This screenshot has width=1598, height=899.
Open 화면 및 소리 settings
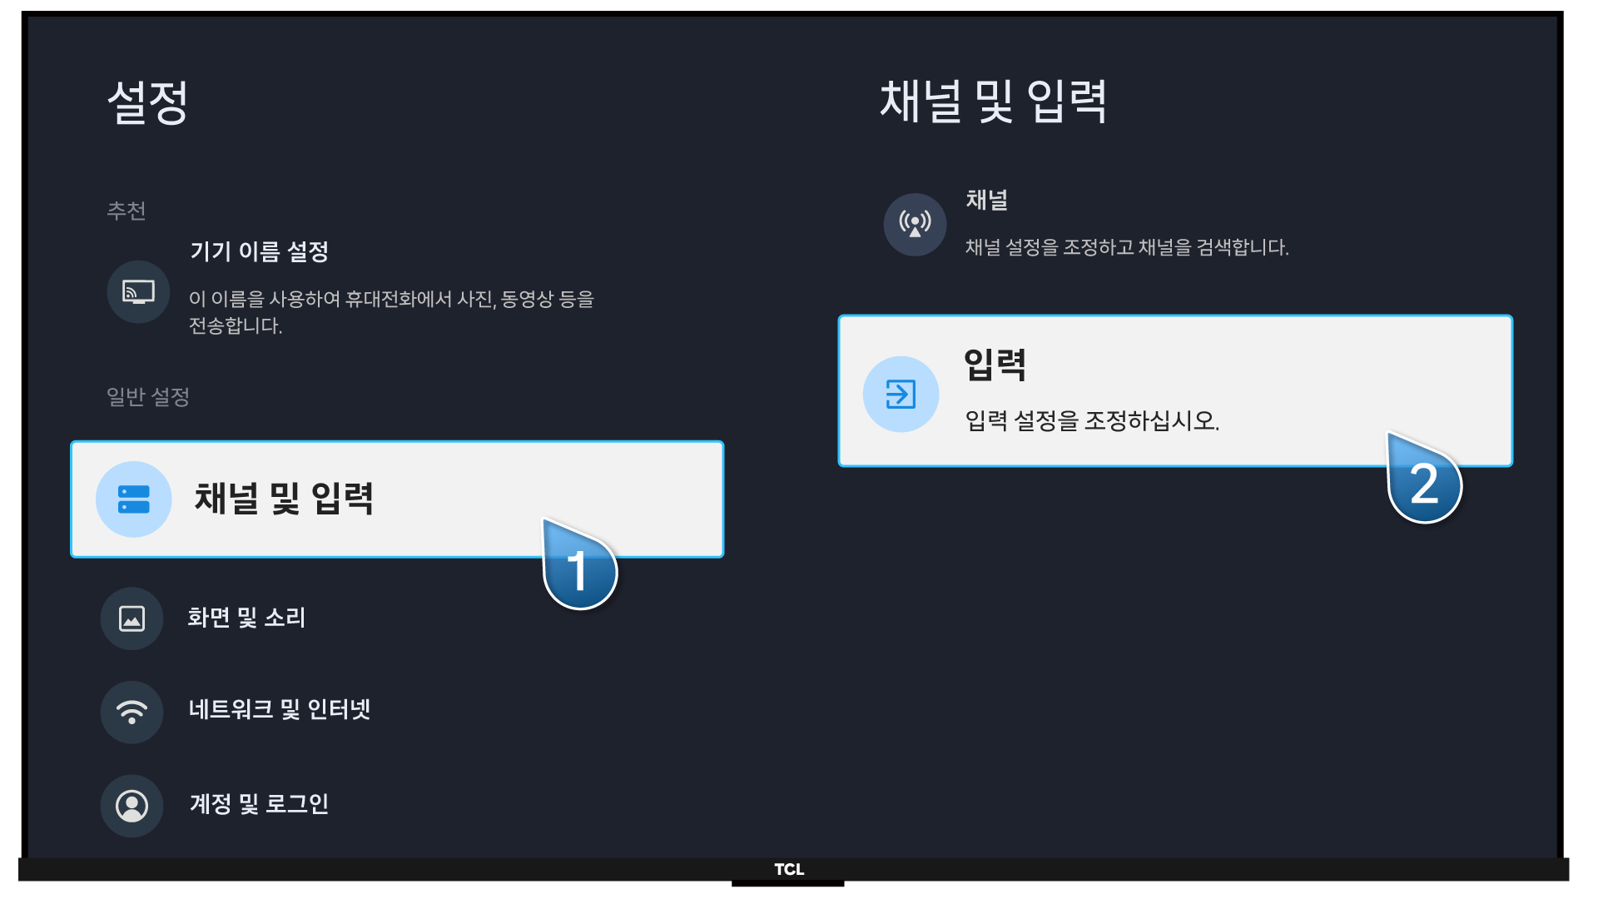coord(246,618)
